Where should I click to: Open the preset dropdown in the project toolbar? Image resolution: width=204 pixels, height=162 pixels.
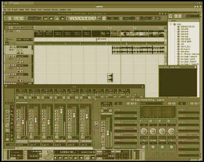tap(34, 18)
